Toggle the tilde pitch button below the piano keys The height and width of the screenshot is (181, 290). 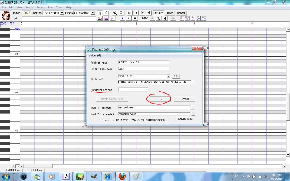(18, 166)
